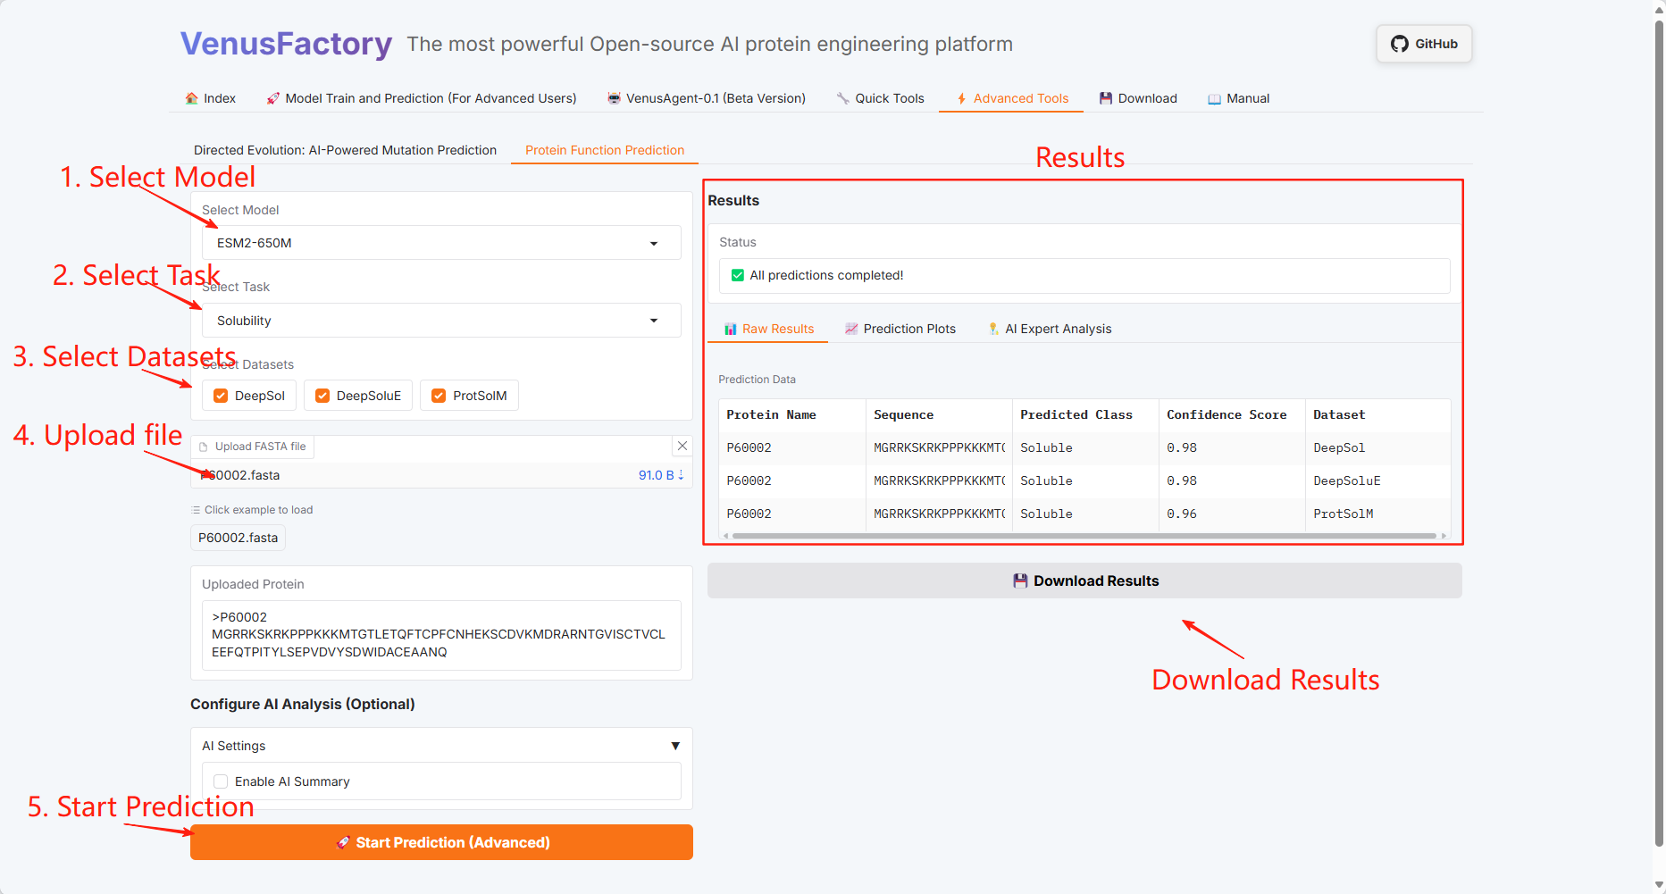This screenshot has height=894, width=1666.
Task: Click the Download Results button
Action: point(1084,581)
